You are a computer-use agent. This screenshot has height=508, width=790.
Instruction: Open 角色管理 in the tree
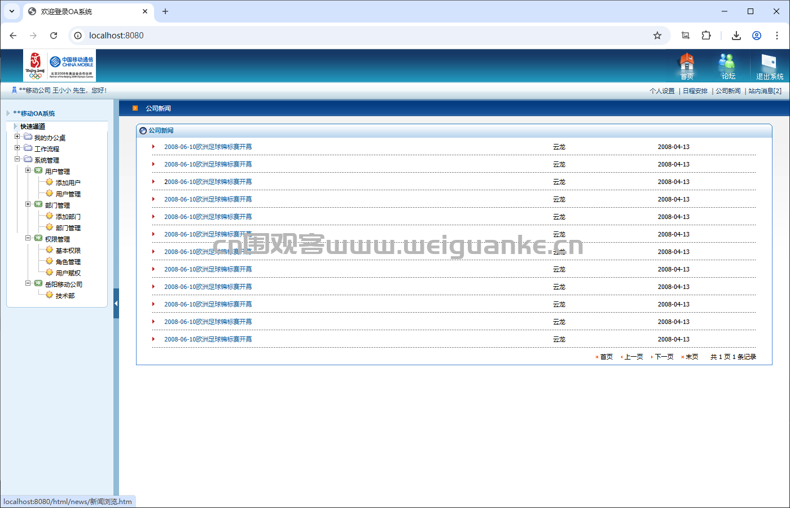[68, 262]
